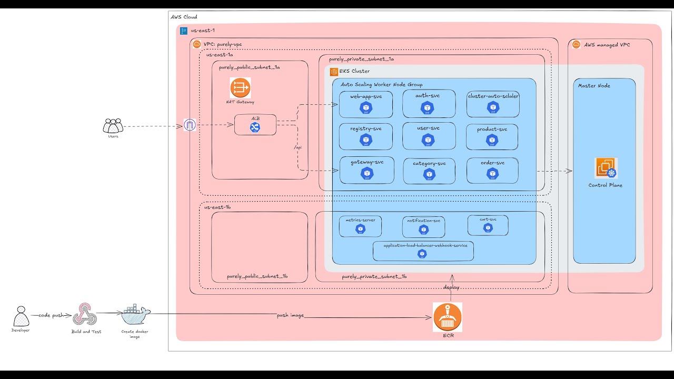Screen dimensions: 674x379
Task: Click the us-east-1 region flag icon
Action: (184, 31)
